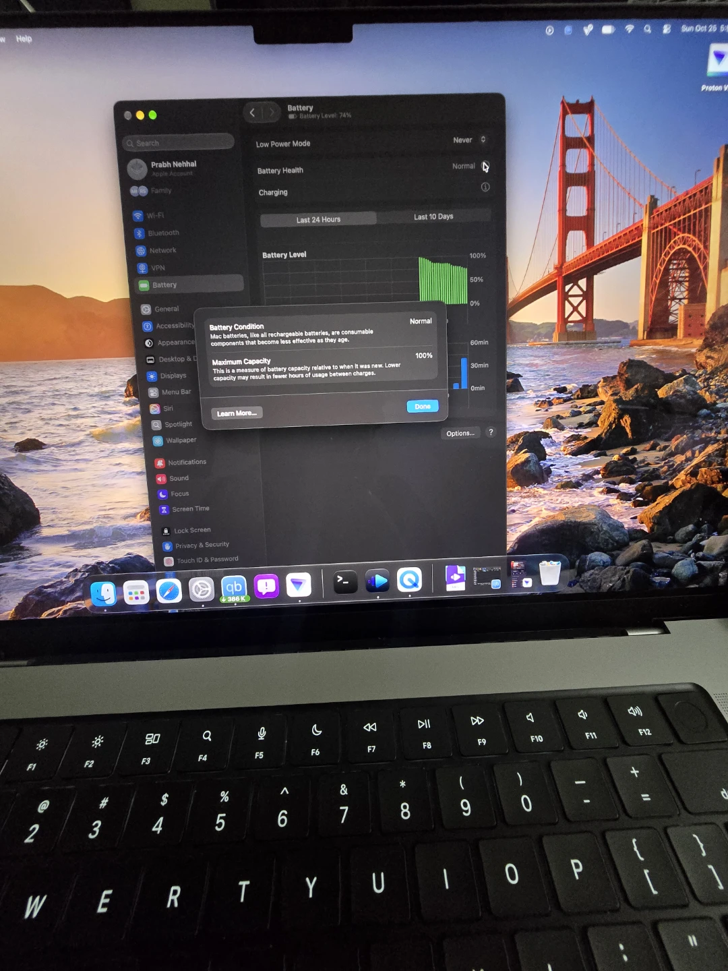Select Accessibility in settings sidebar
This screenshot has width=728, height=971.
169,326
